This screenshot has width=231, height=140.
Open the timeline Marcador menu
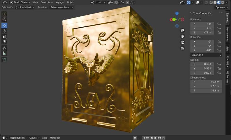(55, 138)
